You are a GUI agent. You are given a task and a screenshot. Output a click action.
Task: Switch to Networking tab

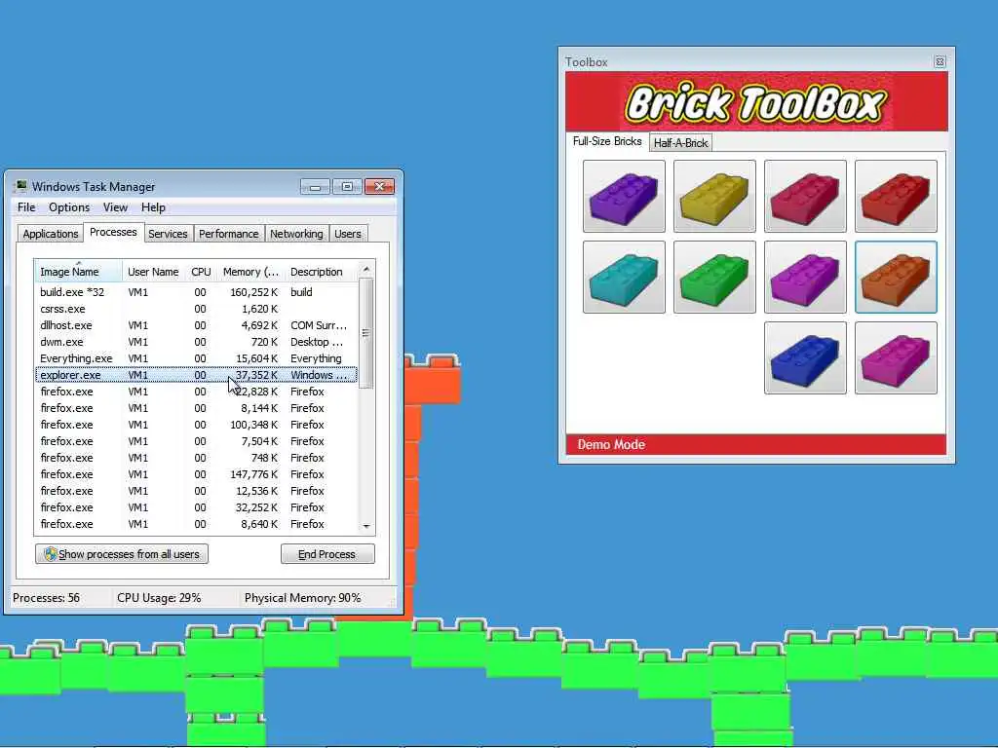point(296,234)
